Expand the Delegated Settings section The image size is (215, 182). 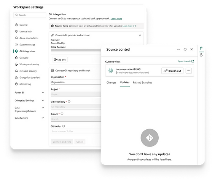point(43,100)
